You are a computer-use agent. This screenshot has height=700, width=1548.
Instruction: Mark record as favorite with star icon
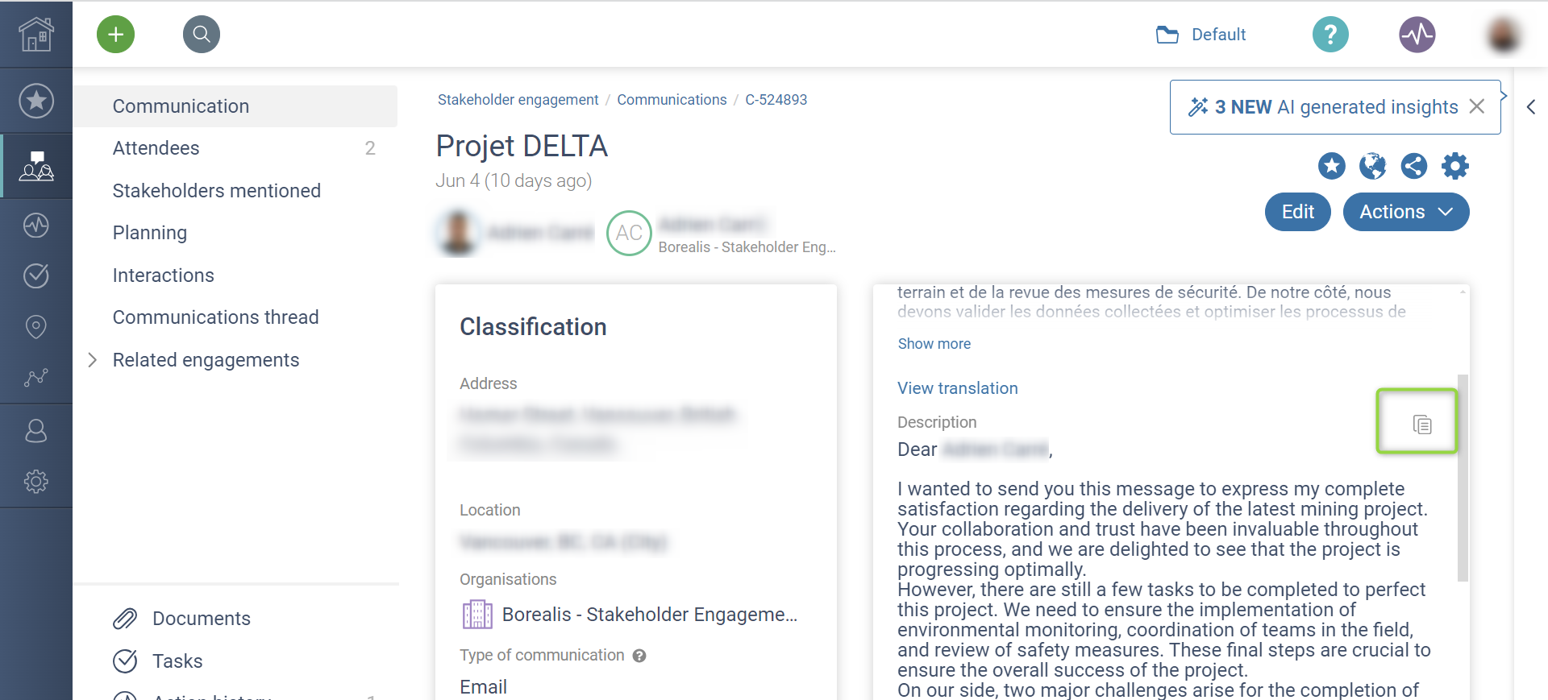pyautogui.click(x=1331, y=166)
